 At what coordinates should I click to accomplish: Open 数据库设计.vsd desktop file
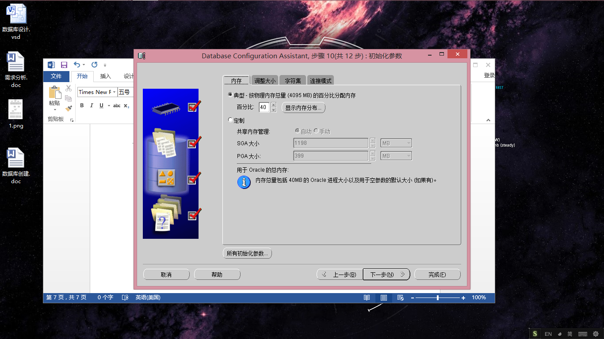(x=16, y=22)
